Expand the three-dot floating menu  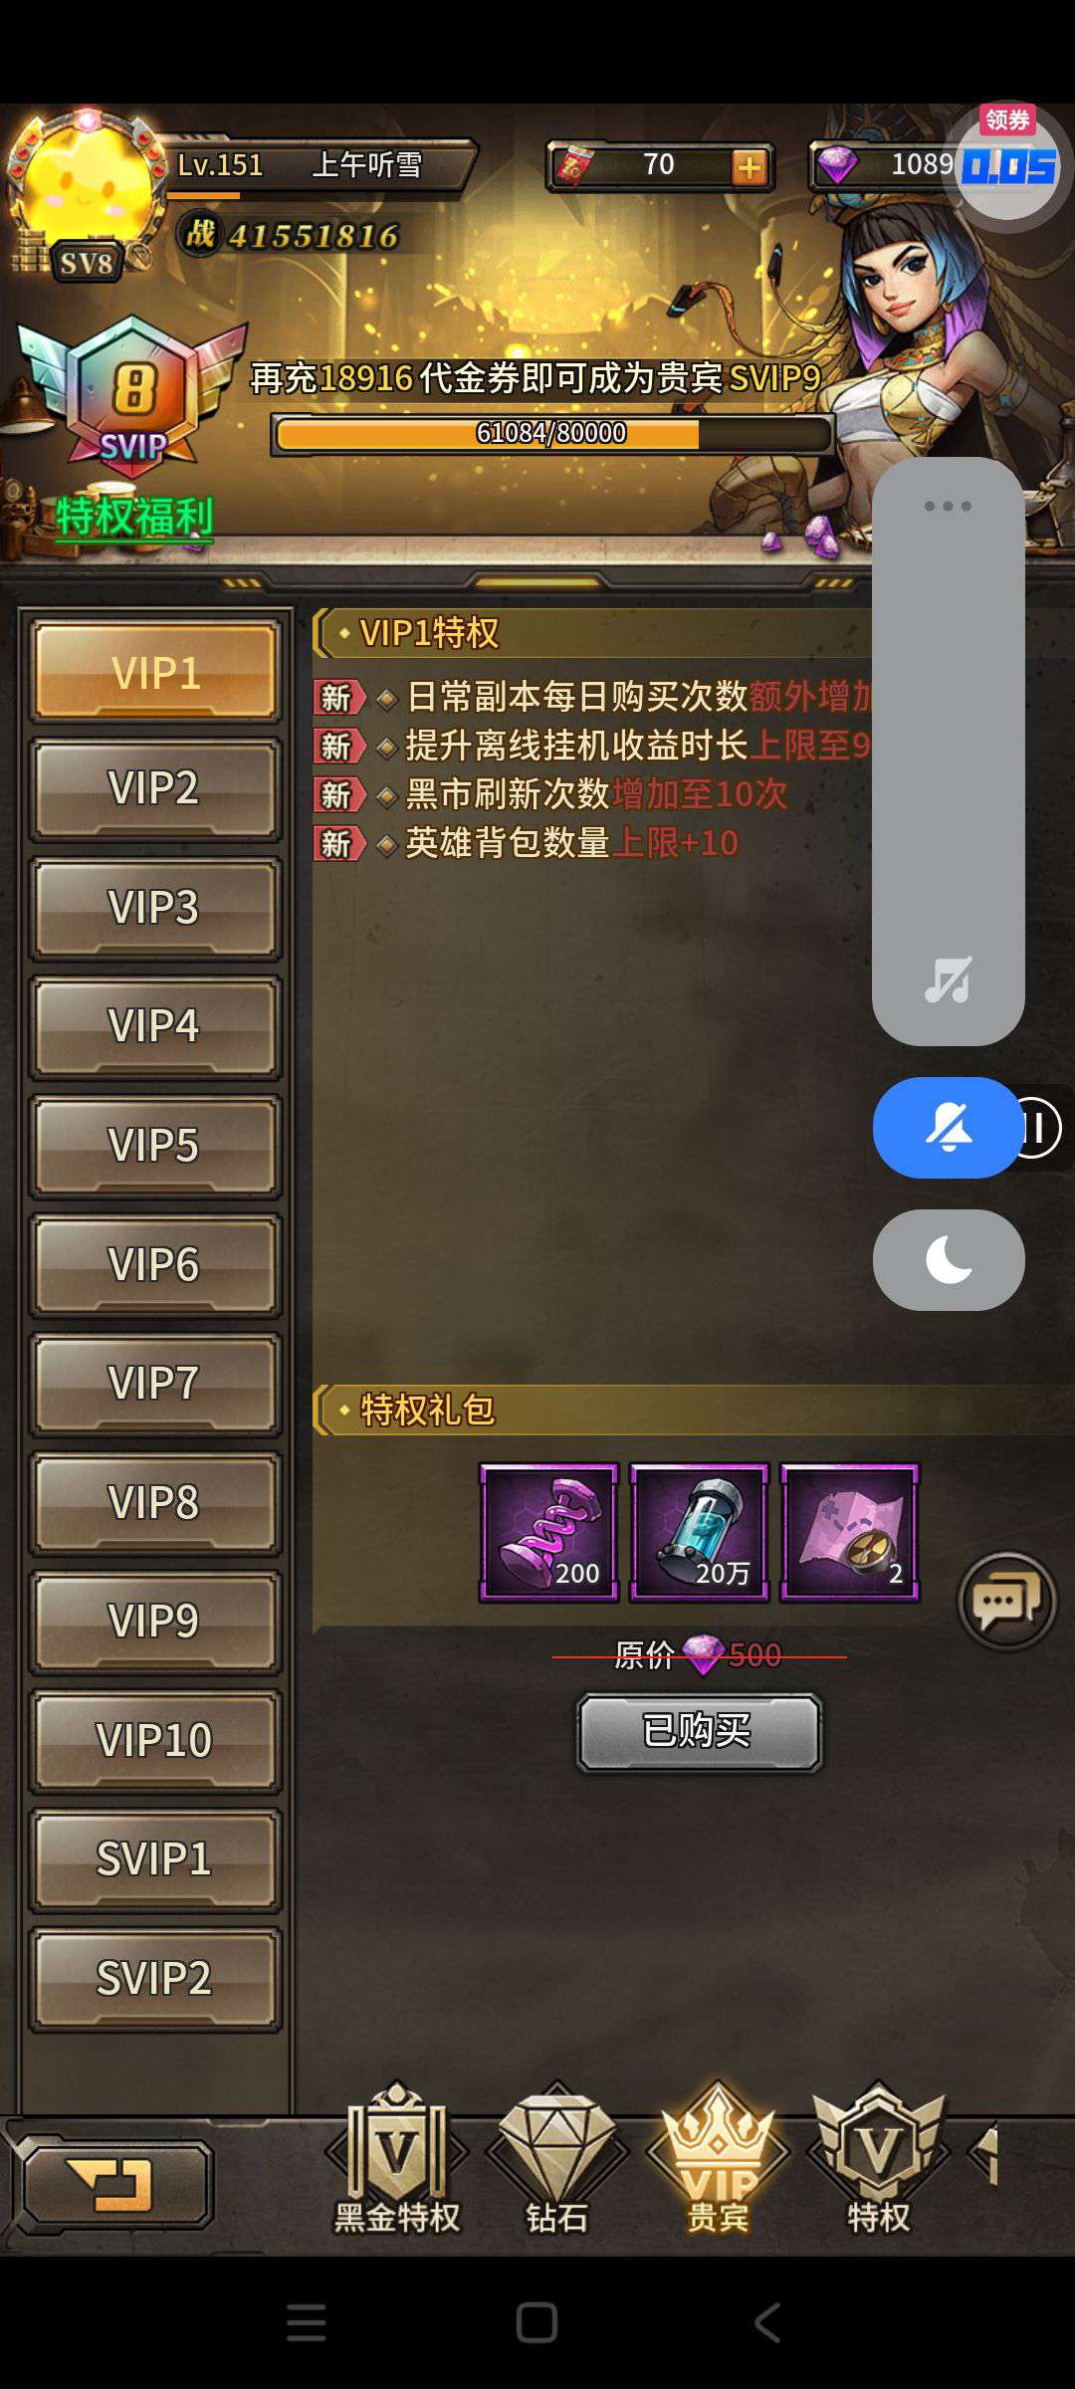point(948,506)
